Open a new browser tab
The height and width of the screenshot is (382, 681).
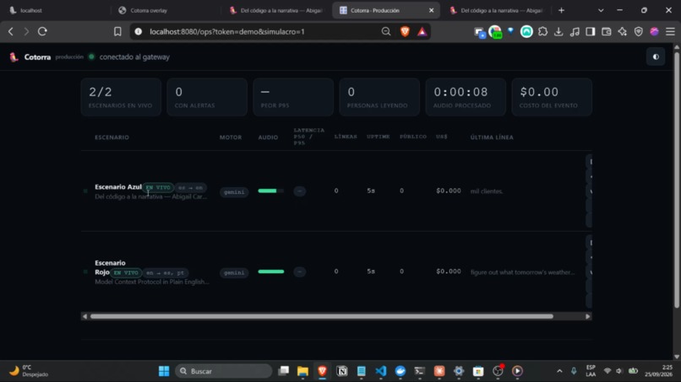(561, 10)
